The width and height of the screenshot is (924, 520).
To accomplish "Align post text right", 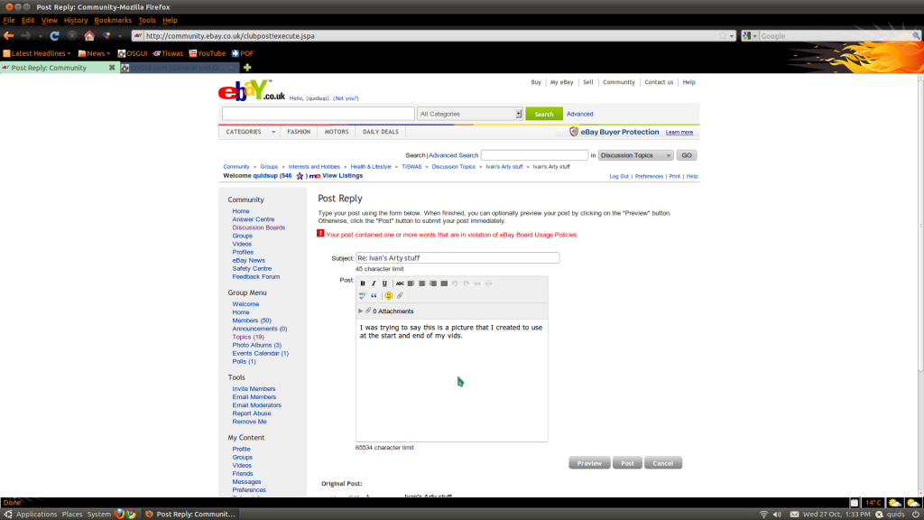I will [433, 283].
